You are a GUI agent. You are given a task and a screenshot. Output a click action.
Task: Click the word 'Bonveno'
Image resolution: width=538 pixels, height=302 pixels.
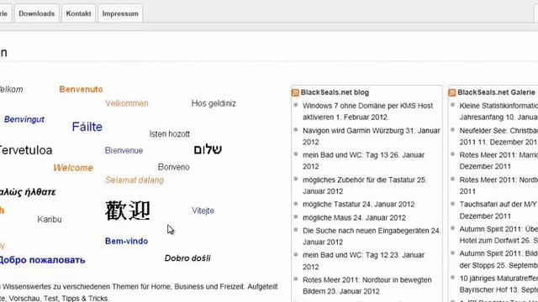point(174,167)
